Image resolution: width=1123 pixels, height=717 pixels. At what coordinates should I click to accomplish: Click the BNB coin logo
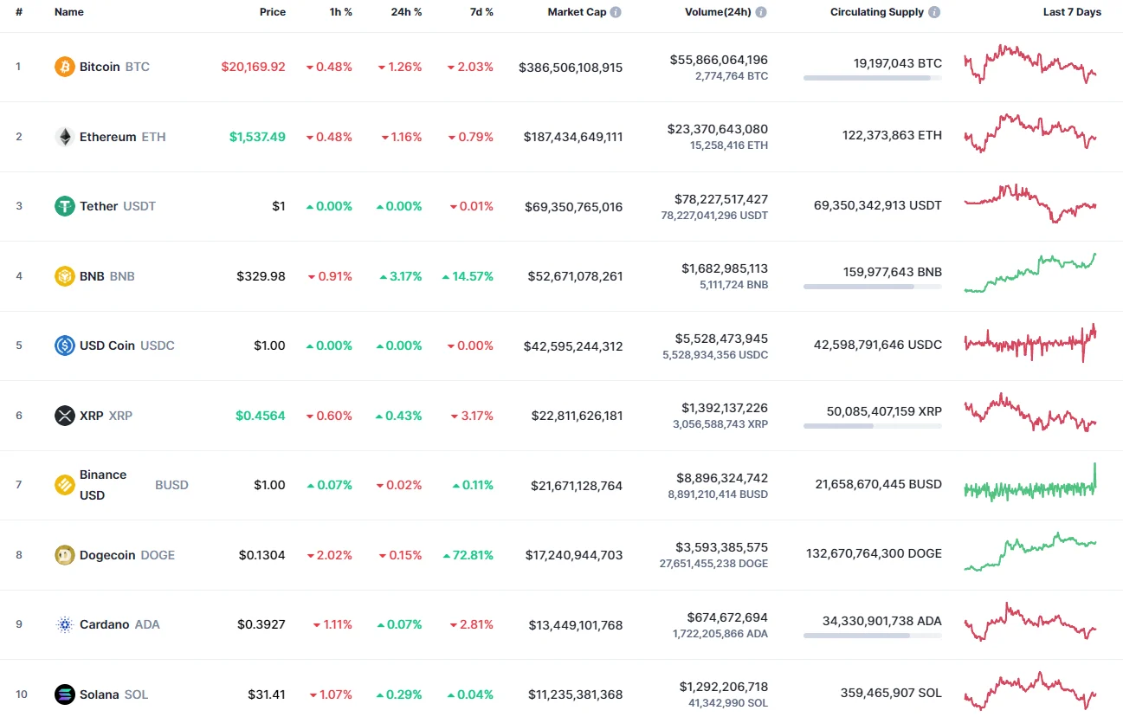[x=64, y=275]
